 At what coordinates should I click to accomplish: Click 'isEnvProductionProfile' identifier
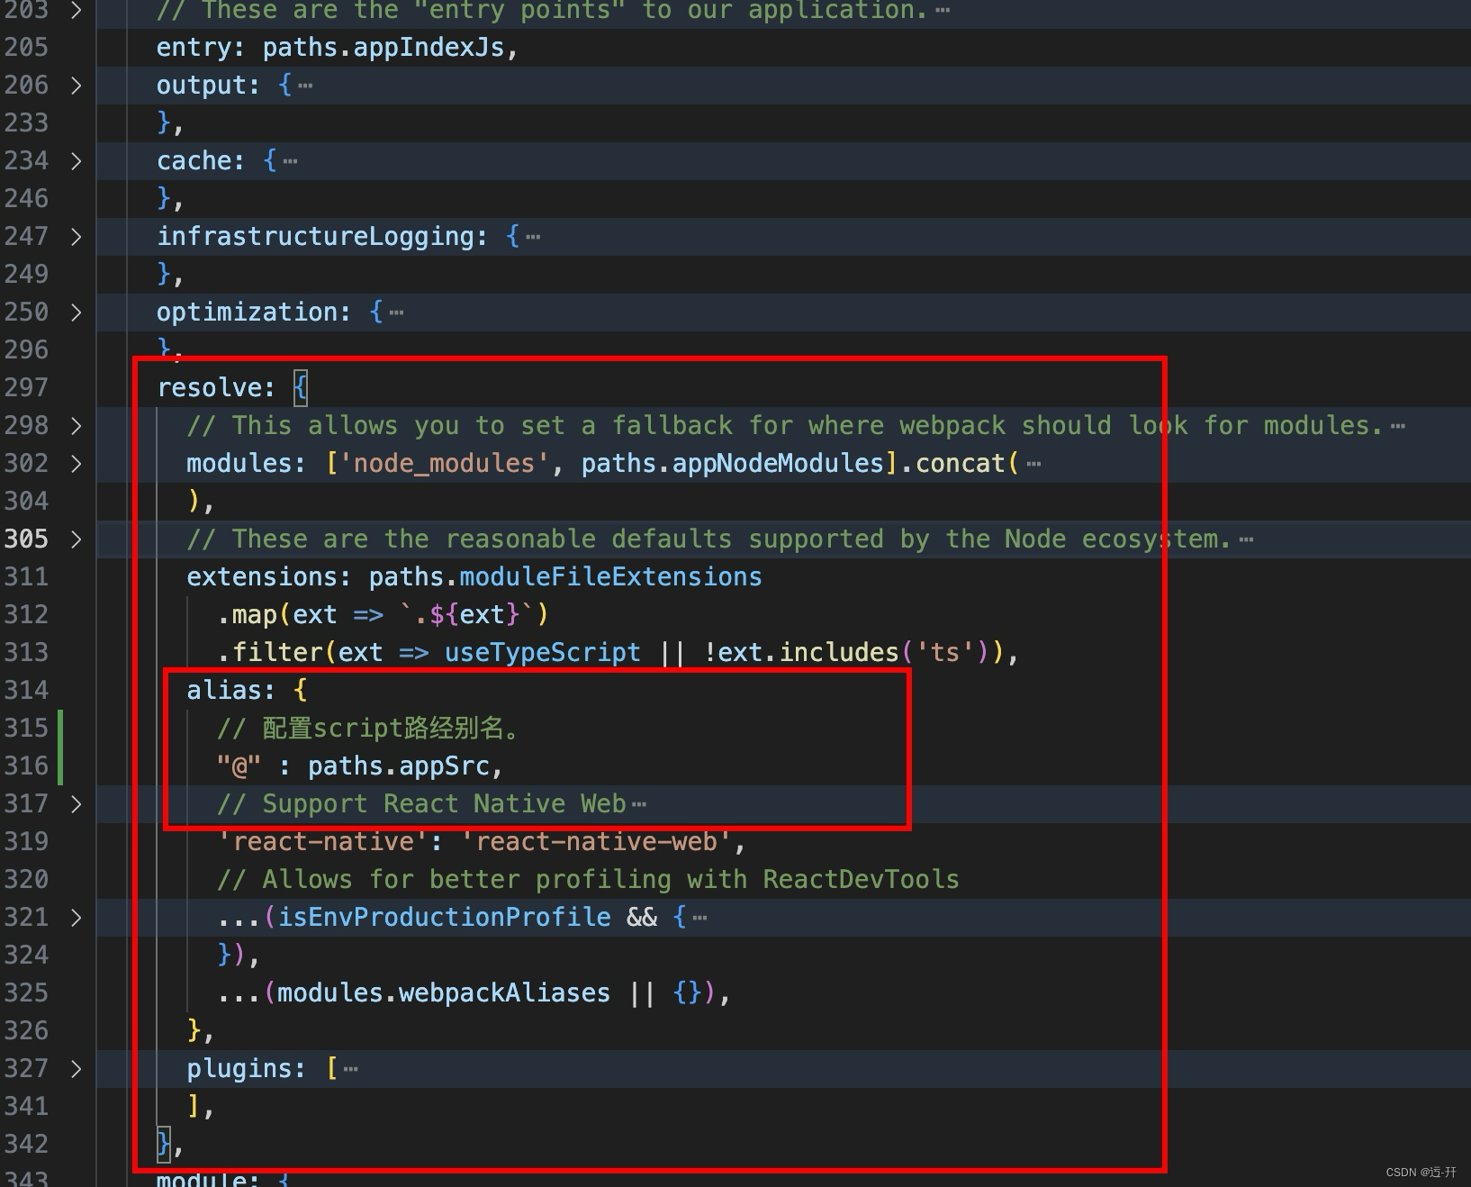445,918
